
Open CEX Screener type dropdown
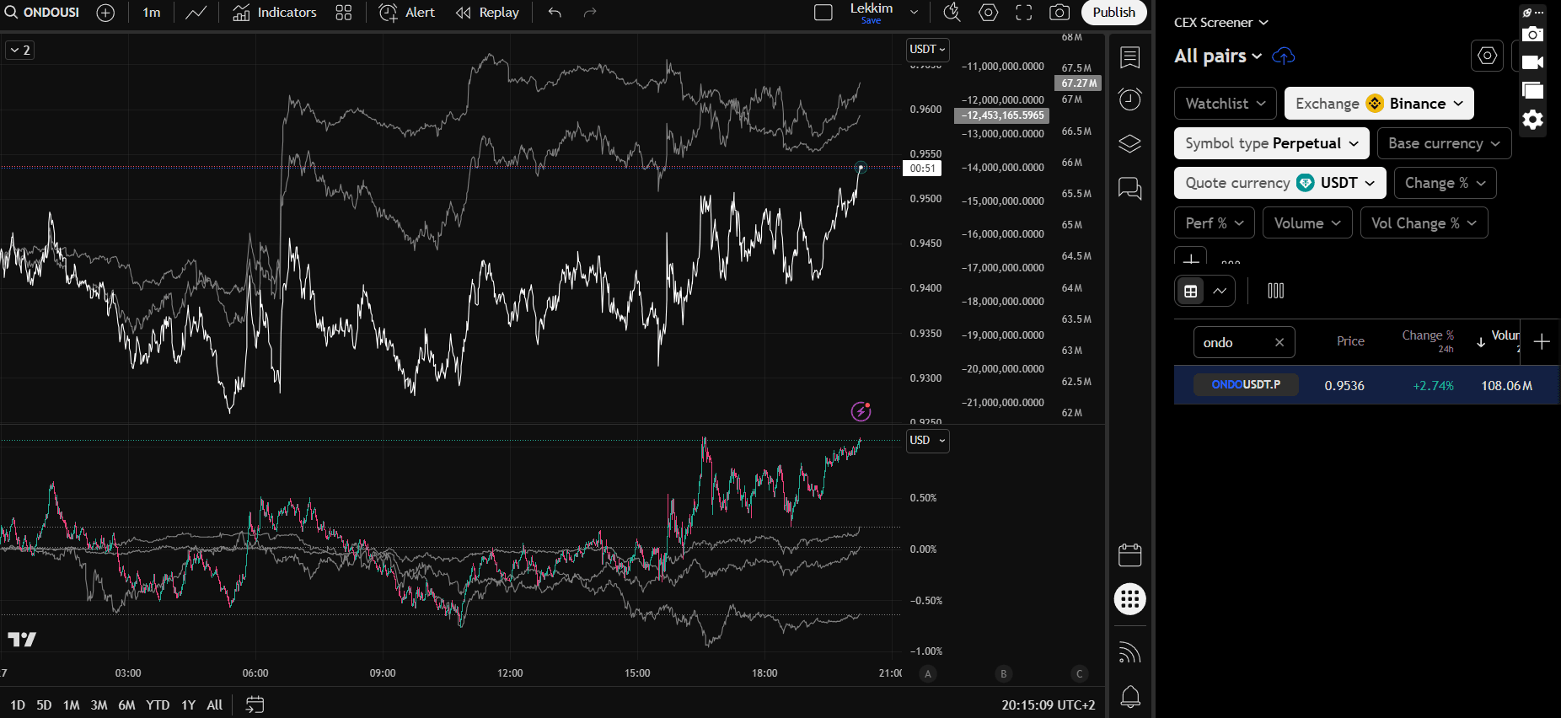click(1220, 23)
